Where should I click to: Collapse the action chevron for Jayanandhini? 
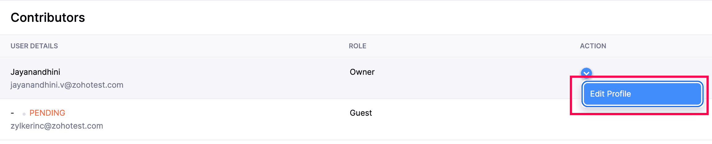586,73
